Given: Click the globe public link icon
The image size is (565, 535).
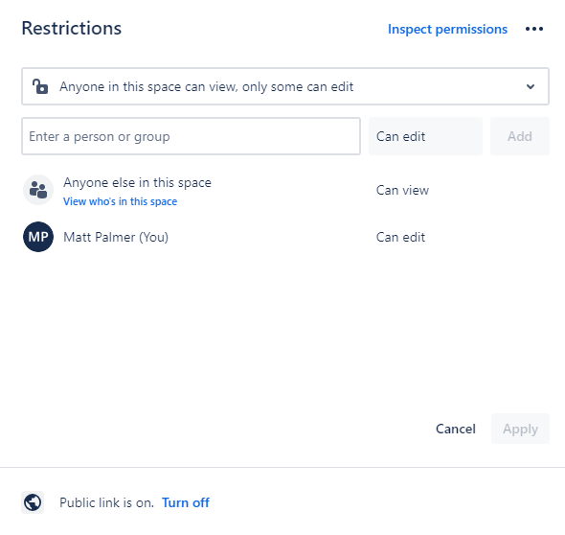Looking at the screenshot, I should tap(33, 502).
